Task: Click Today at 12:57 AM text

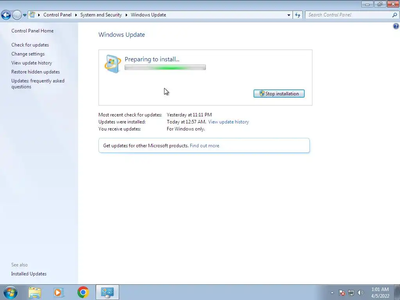Action: pos(186,122)
